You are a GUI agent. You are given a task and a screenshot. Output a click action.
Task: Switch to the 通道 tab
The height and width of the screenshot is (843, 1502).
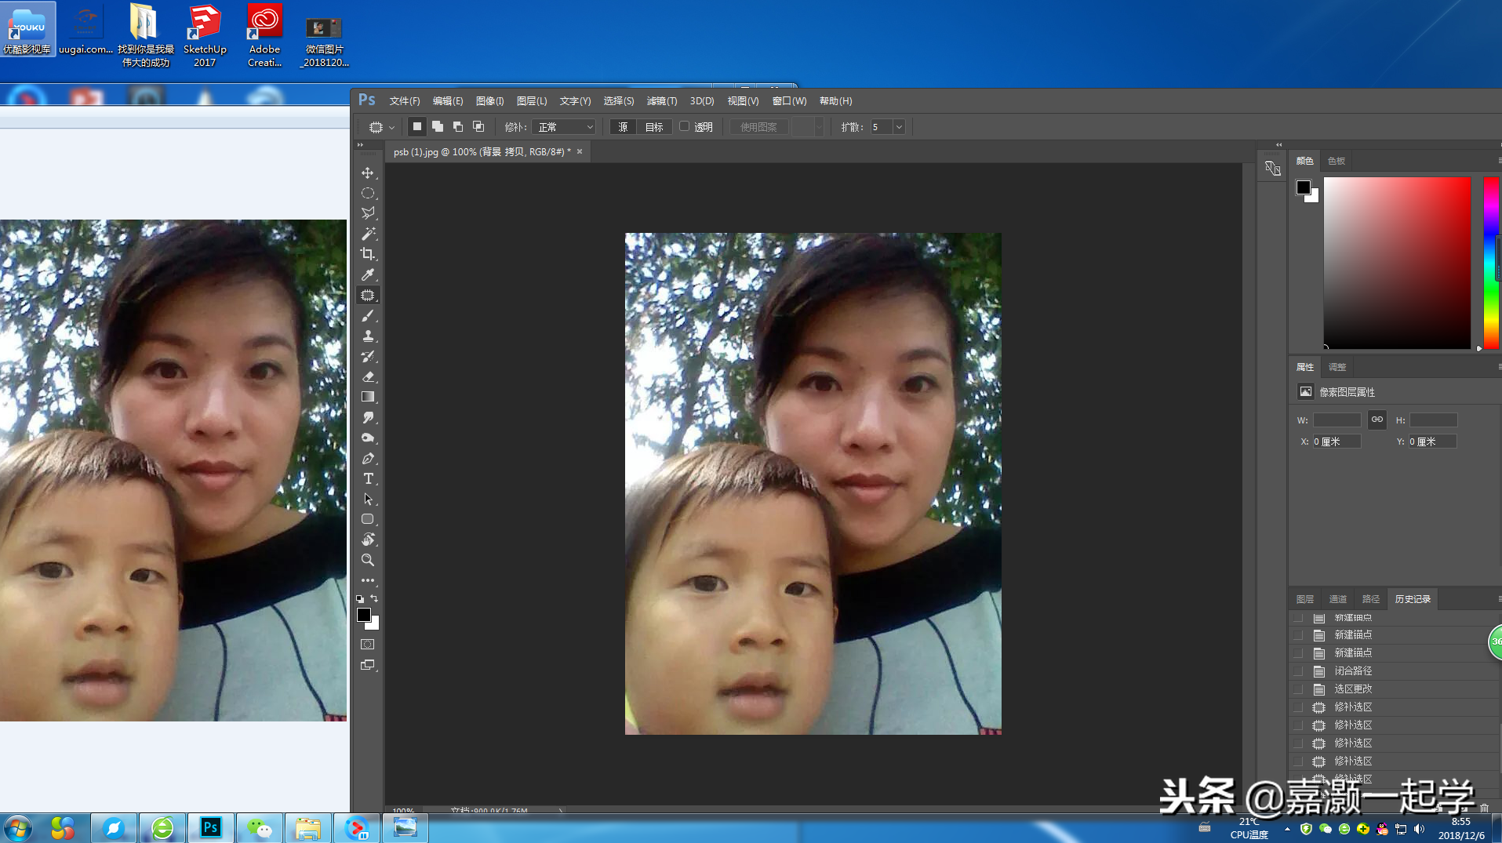click(1338, 599)
